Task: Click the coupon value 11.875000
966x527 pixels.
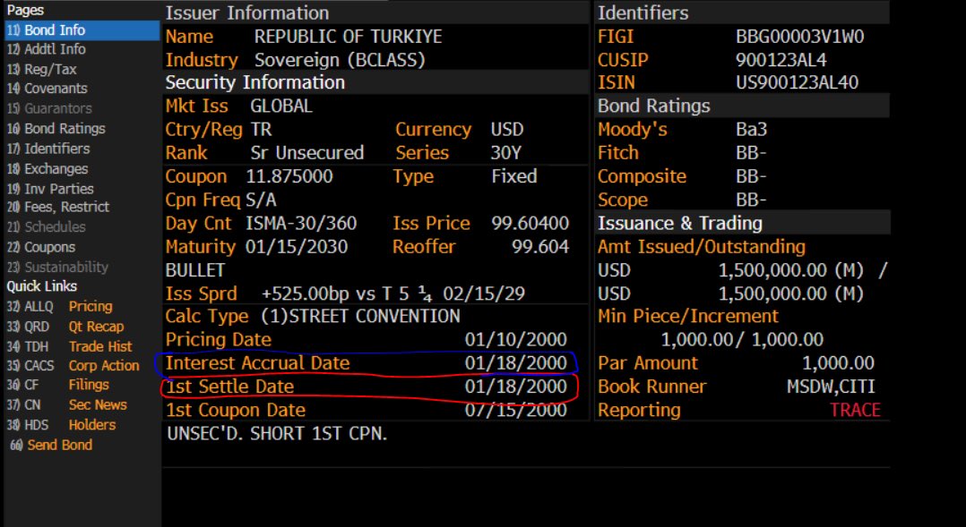Action: [x=289, y=176]
